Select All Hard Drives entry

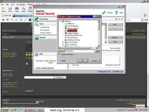tap(72, 38)
